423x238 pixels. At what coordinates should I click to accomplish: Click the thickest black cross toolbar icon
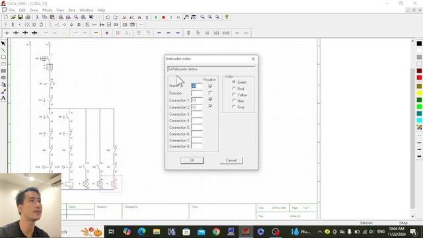pyautogui.click(x=34, y=33)
